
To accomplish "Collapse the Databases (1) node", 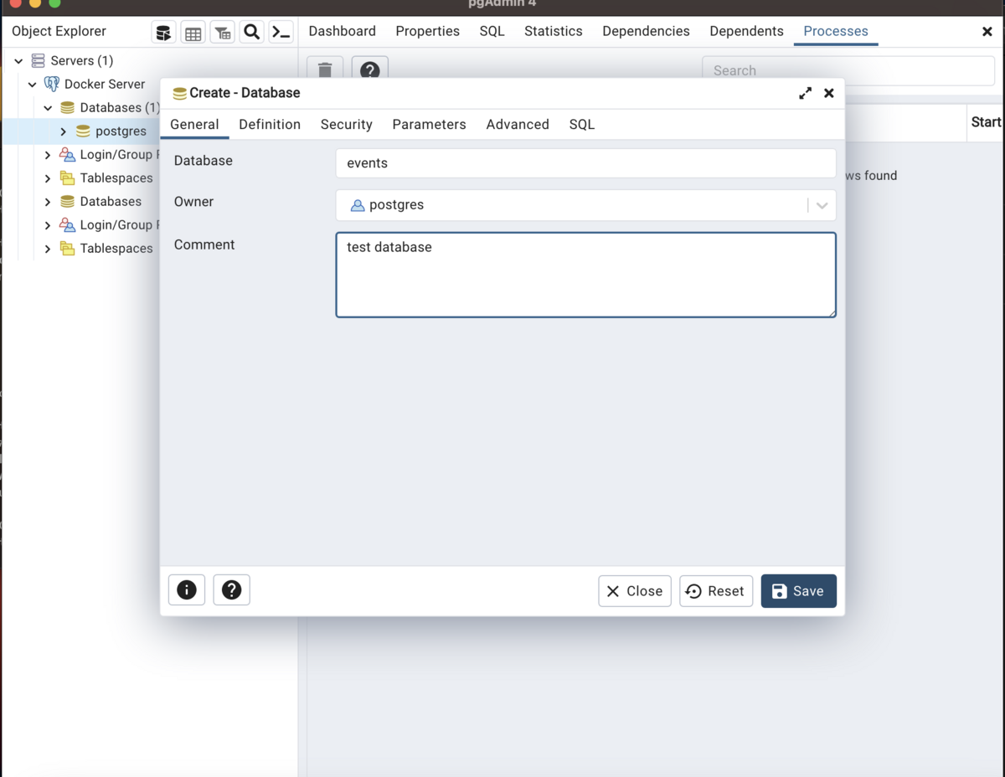I will pos(48,108).
